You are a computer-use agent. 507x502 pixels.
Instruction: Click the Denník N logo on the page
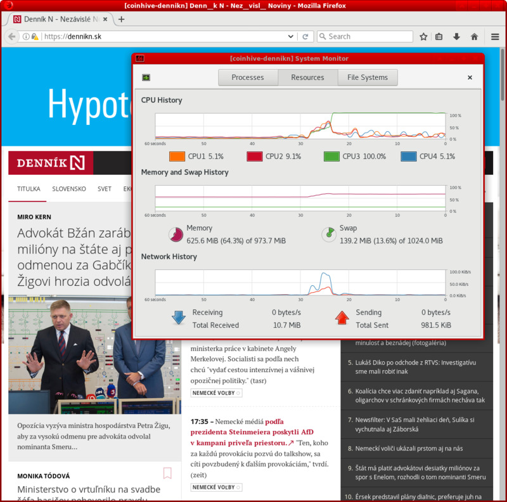51,163
